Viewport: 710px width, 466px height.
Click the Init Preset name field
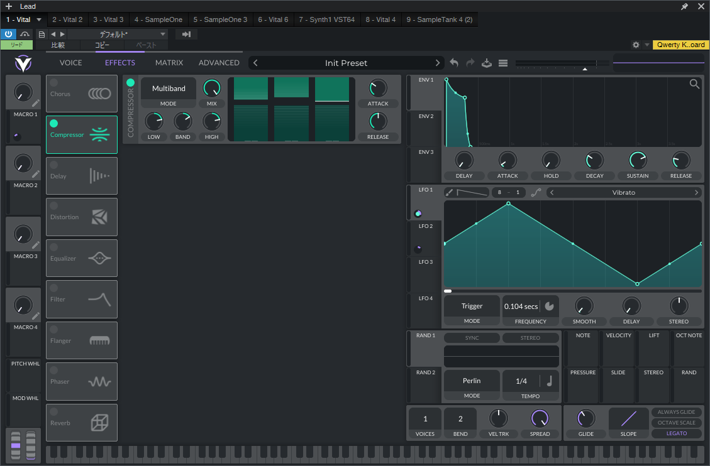[346, 63]
